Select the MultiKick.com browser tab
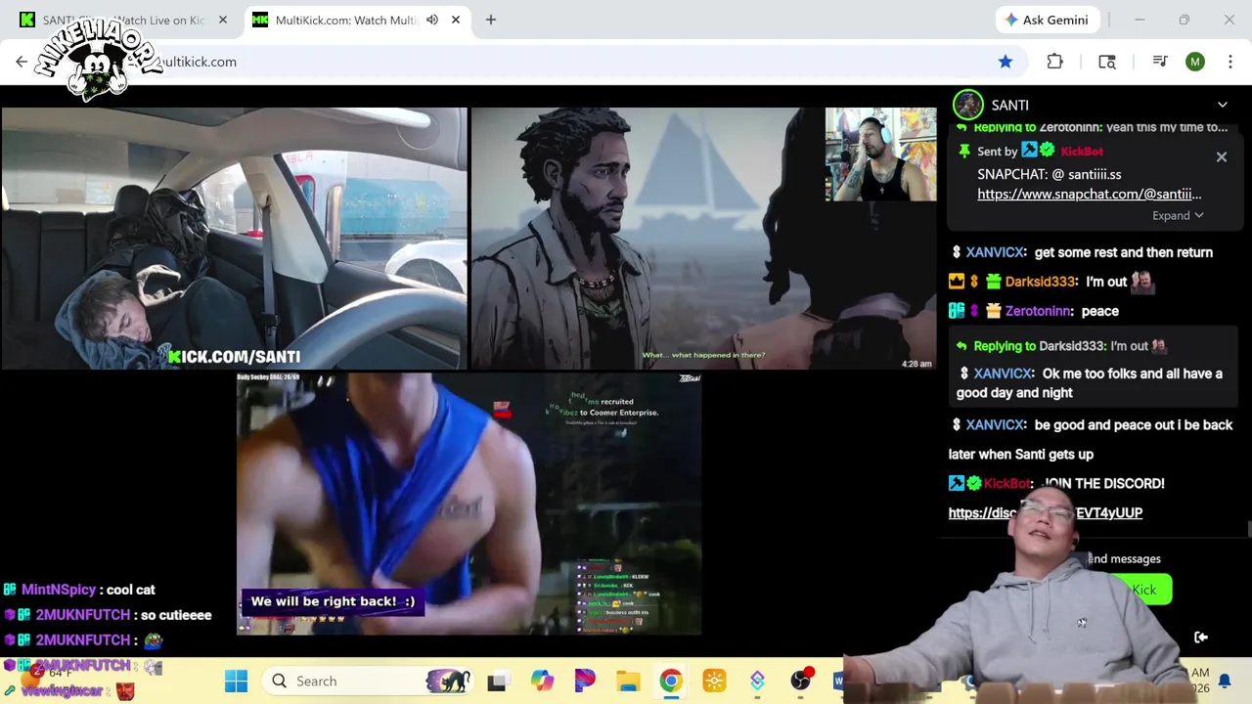 [x=342, y=20]
